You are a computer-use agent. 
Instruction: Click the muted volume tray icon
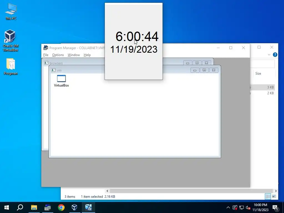coord(248,207)
